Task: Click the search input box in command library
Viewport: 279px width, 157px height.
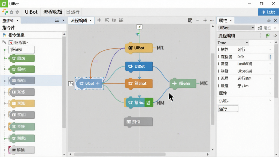Action: point(21,50)
